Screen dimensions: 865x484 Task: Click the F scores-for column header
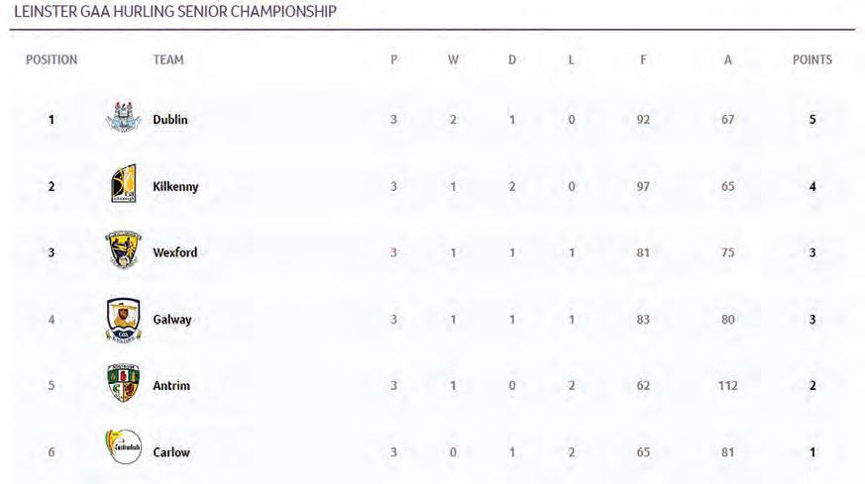[x=643, y=59]
